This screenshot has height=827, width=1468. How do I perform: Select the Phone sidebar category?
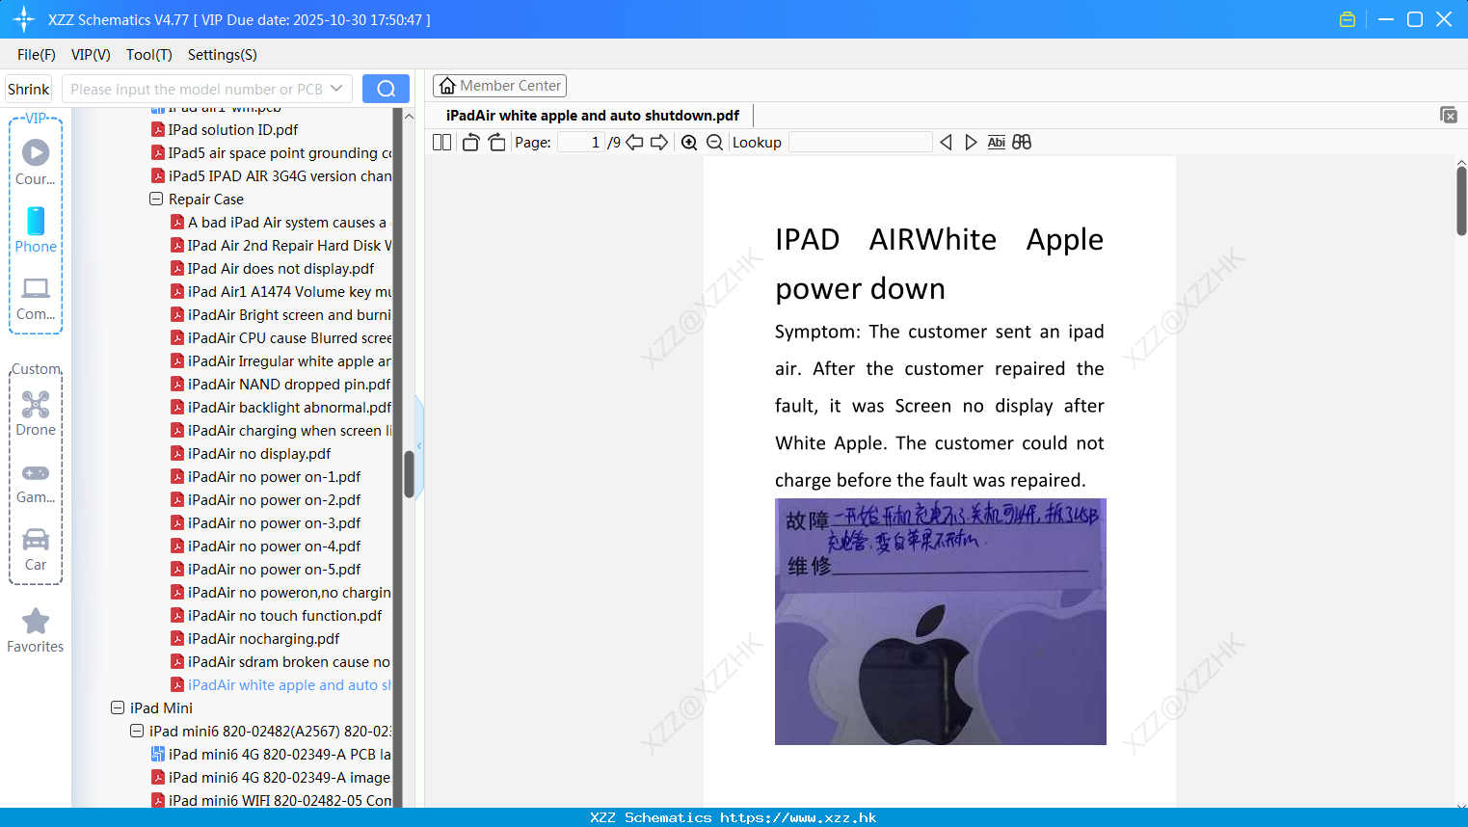point(36,229)
